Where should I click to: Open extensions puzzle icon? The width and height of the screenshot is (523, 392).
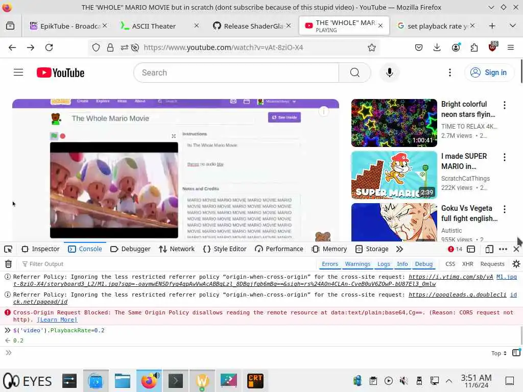pyautogui.click(x=474, y=47)
